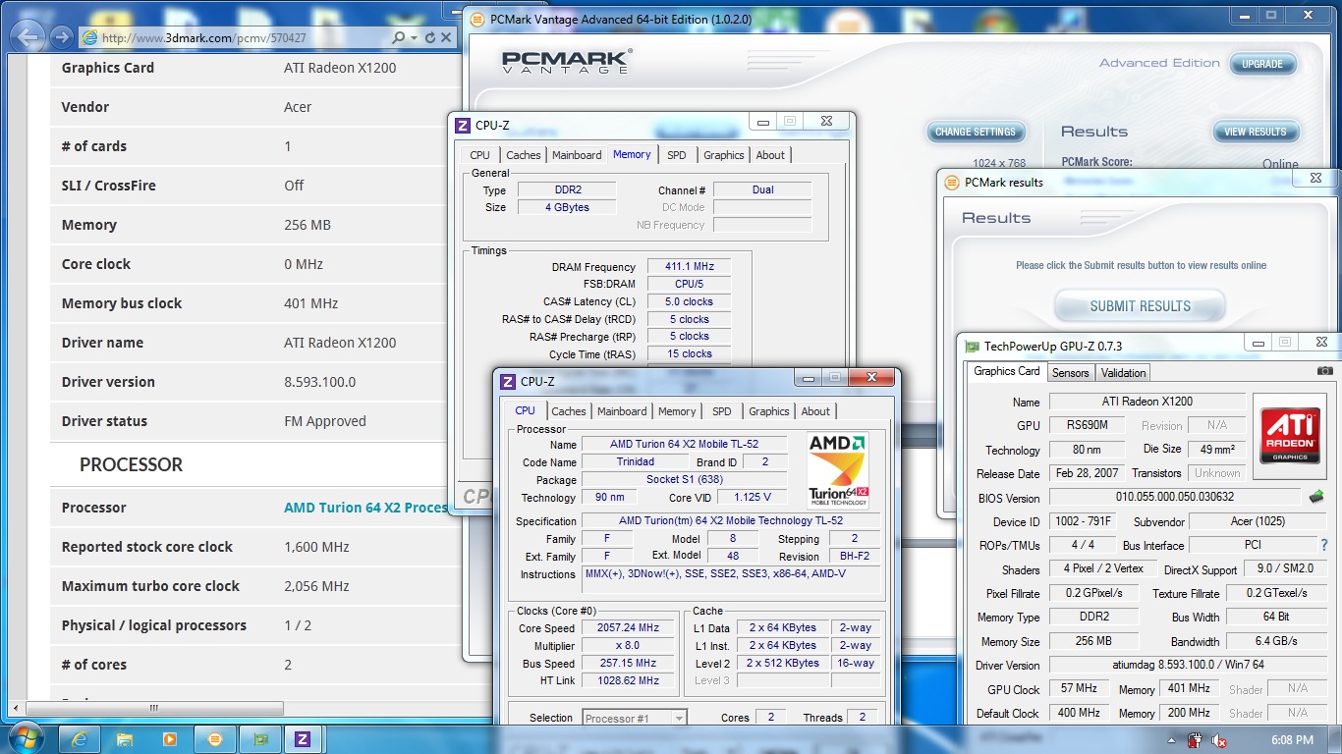Click the GPU-Z BIOS save chip icon
1342x754 pixels.
point(1317,497)
